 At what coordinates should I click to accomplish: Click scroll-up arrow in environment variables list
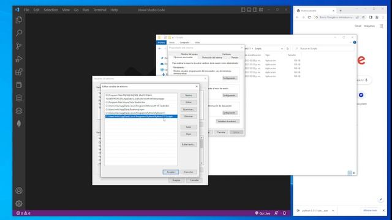point(202,137)
